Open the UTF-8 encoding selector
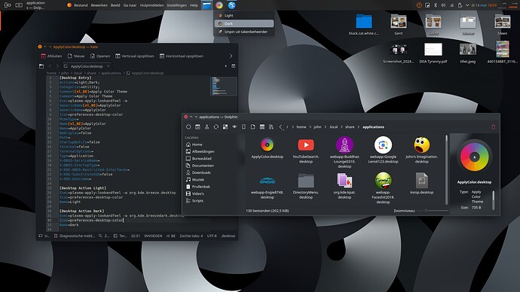Image resolution: width=520 pixels, height=292 pixels. pos(212,236)
